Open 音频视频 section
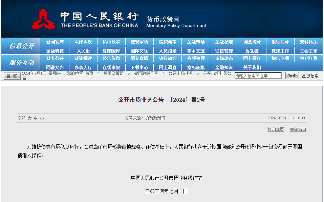324x202 pixels. (x=196, y=59)
